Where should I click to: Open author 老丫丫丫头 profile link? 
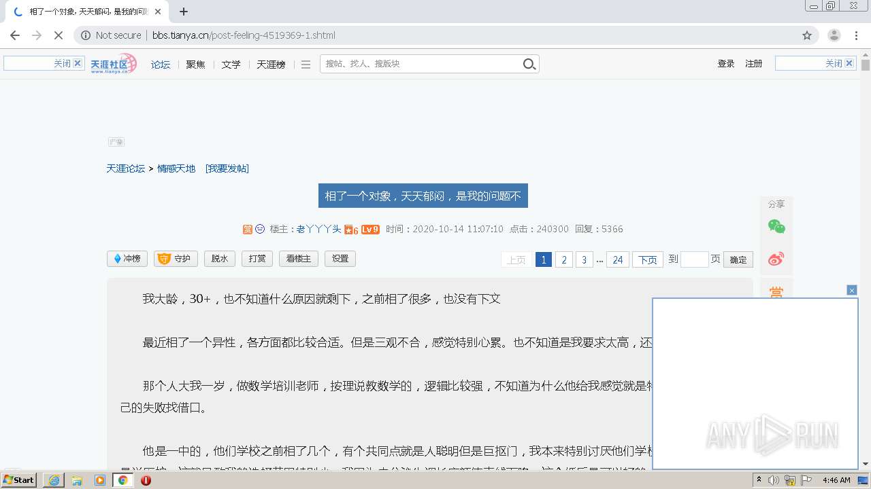319,230
